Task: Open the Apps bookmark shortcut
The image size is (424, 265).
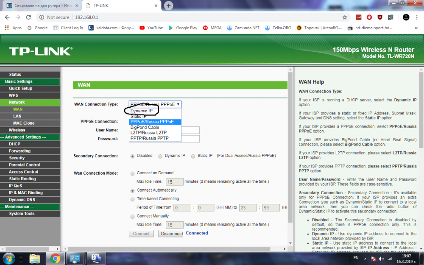Action: pos(13,28)
